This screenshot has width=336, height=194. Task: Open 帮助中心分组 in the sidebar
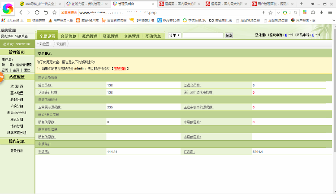coord(17,113)
